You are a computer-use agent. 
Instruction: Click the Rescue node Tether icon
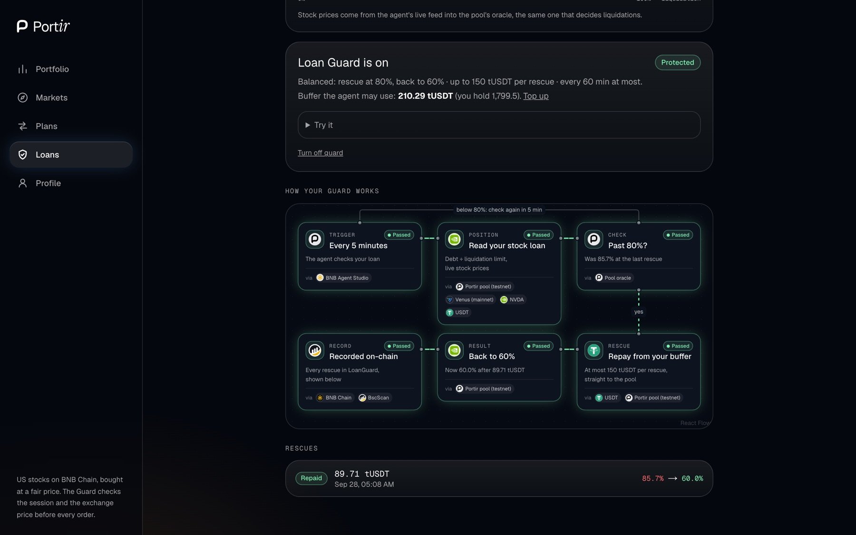[x=593, y=350]
